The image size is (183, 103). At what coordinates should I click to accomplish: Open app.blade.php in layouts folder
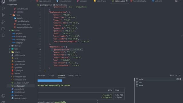coord(23,21)
